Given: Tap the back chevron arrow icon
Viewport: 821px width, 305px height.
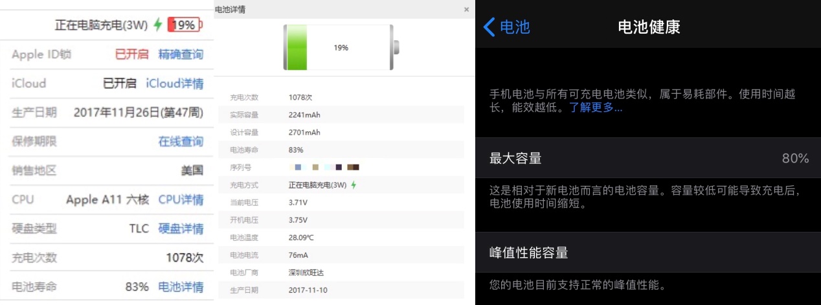Looking at the screenshot, I should (489, 27).
